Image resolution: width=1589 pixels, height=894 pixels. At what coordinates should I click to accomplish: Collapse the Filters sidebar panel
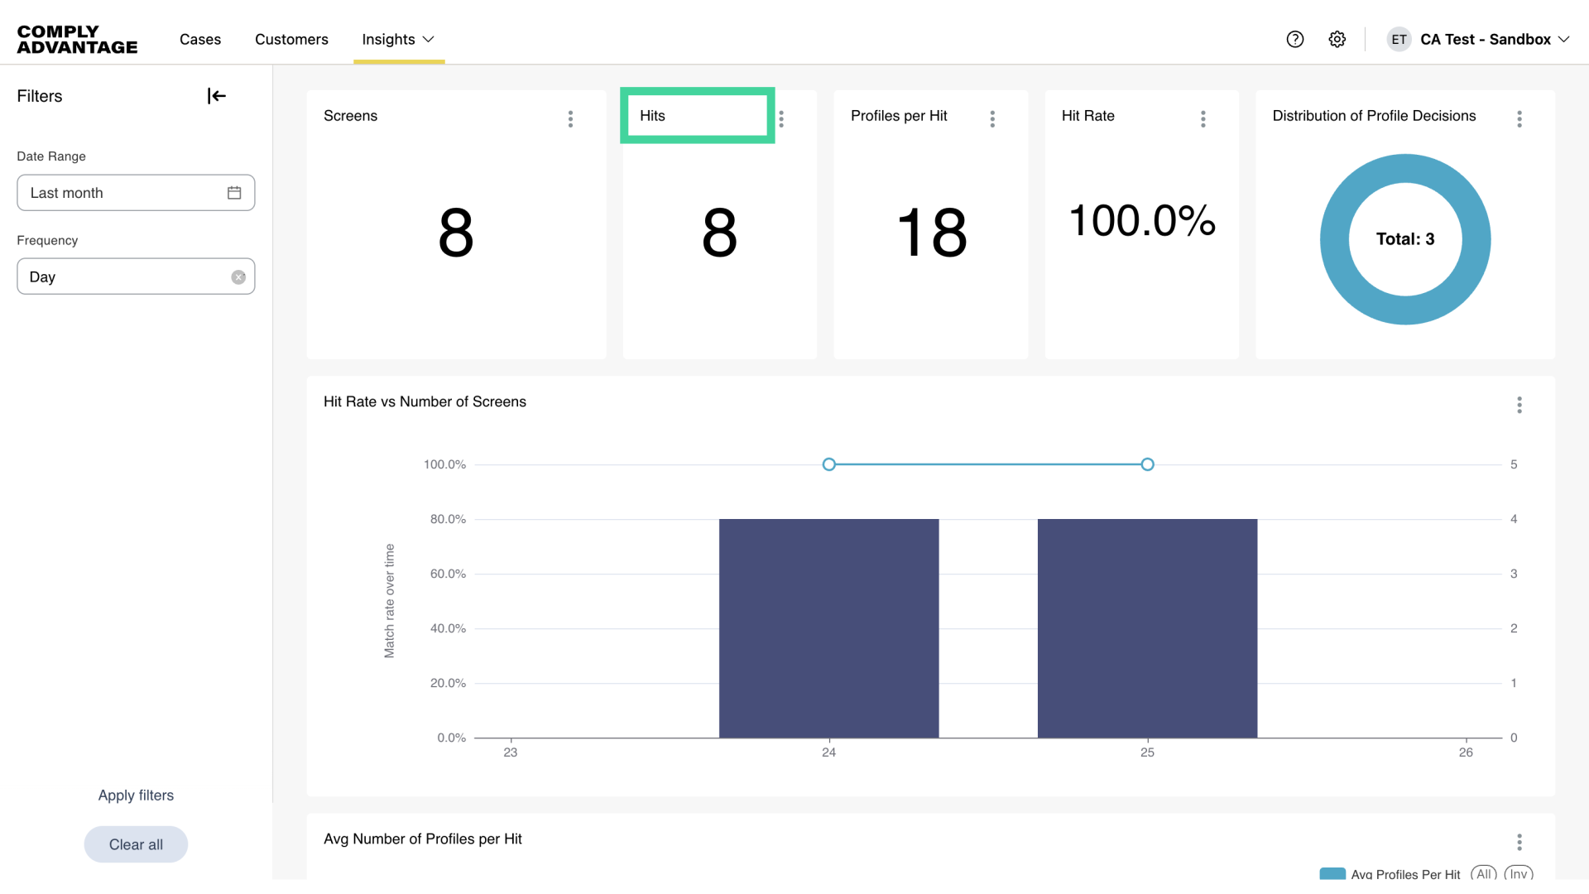point(216,96)
